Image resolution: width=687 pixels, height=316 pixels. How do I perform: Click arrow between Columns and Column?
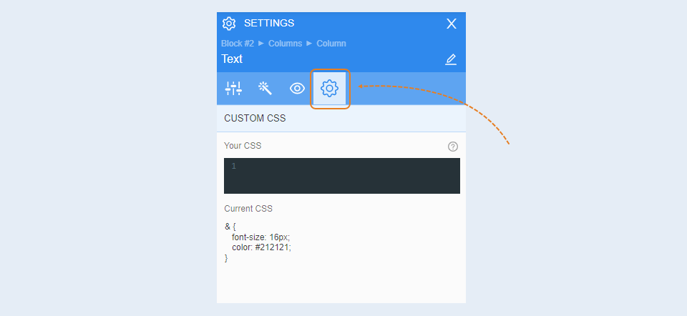click(309, 44)
